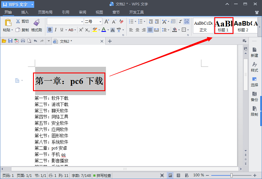The image size is (262, 179).
Task: Toggle justify text alignment
Action: click(150, 30)
